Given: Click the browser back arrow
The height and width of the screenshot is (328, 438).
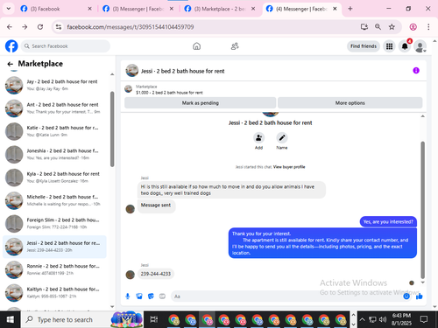Looking at the screenshot, I should click(10, 27).
